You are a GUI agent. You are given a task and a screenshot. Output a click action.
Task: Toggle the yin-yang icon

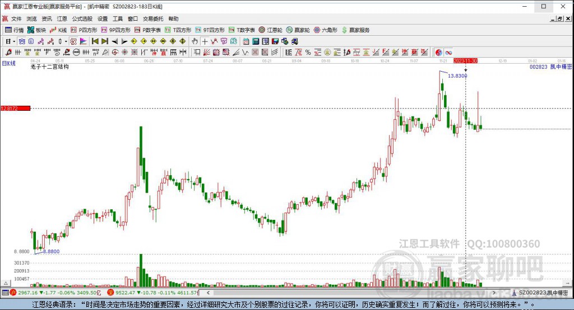[x=438, y=52]
